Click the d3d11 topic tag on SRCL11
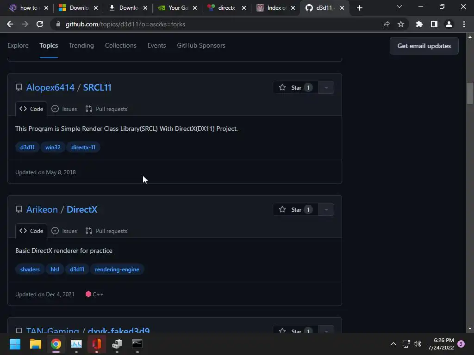This screenshot has height=355, width=474. click(27, 147)
